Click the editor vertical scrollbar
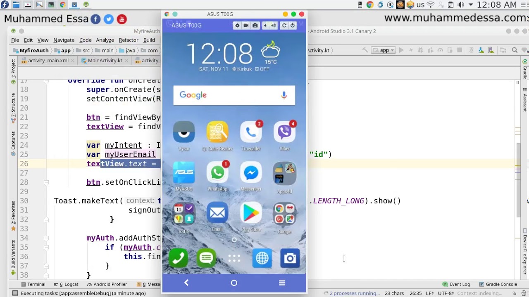This screenshot has height=297, width=529. click(518, 179)
